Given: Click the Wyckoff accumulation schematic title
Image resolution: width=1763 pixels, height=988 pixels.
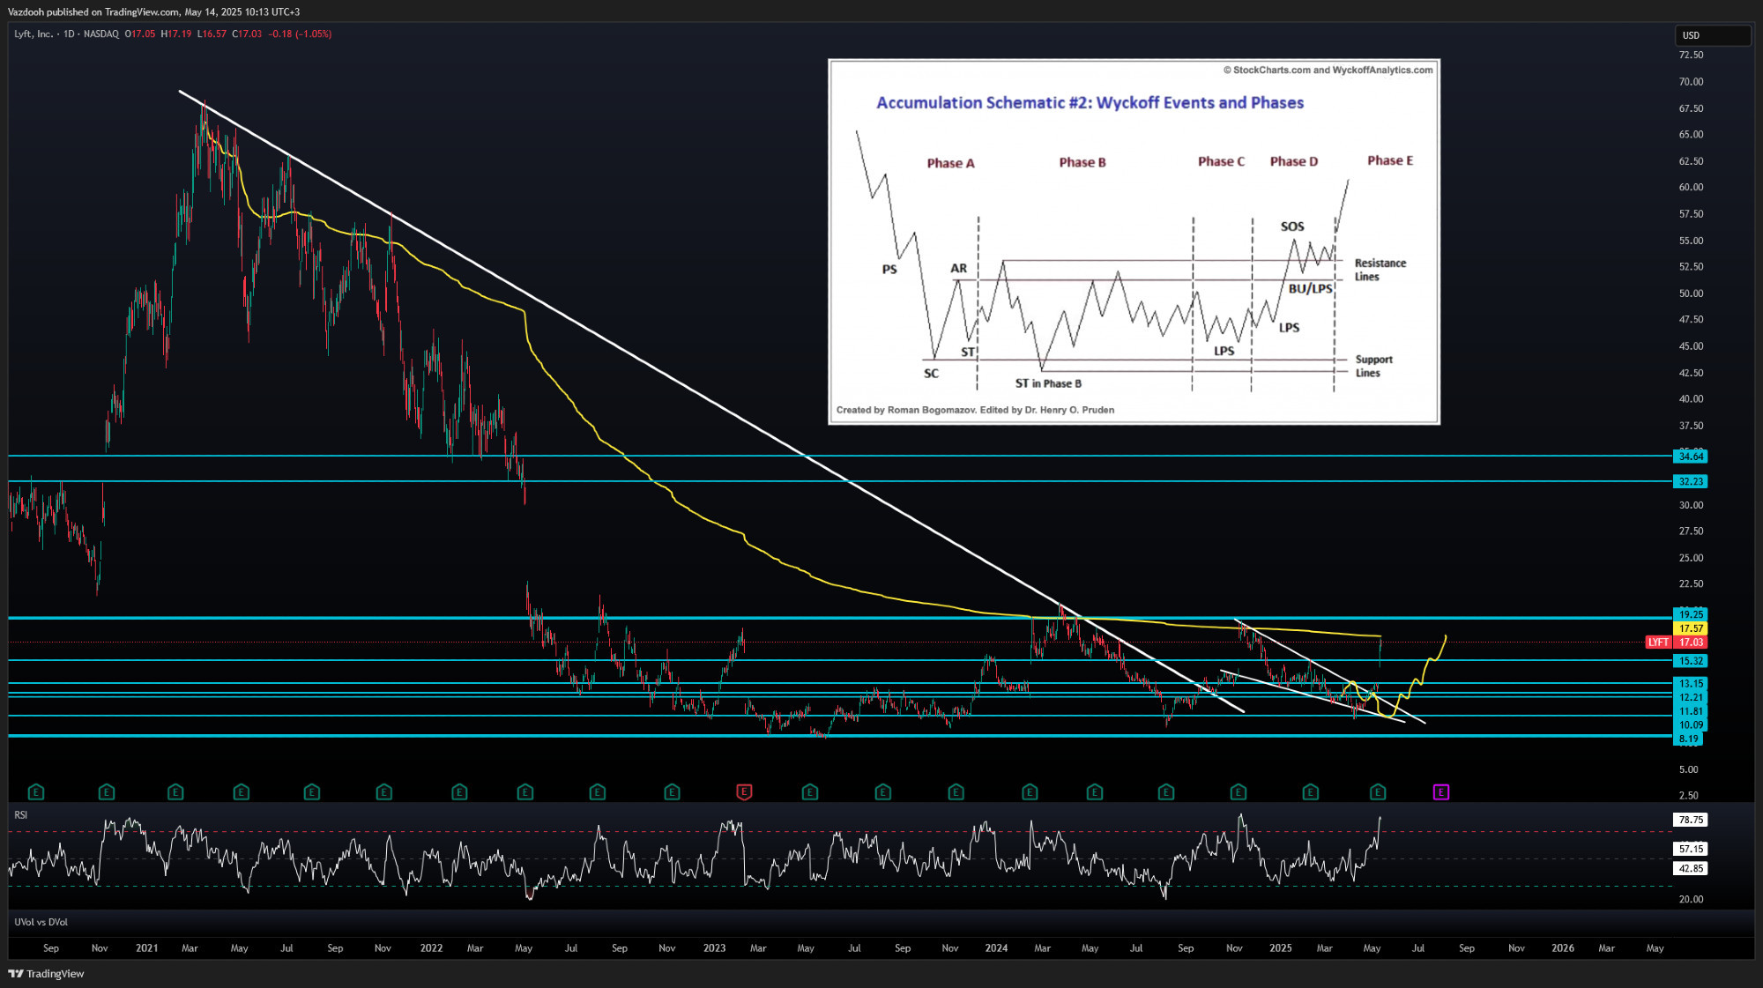Looking at the screenshot, I should (1090, 103).
